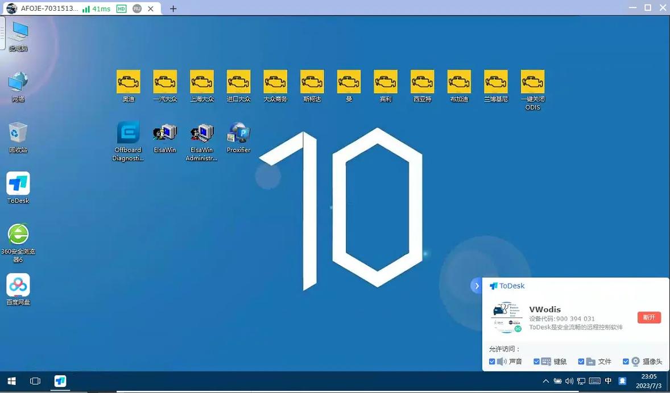Image resolution: width=670 pixels, height=393 pixels.
Task: Click the VWodis device avatar
Action: (506, 317)
